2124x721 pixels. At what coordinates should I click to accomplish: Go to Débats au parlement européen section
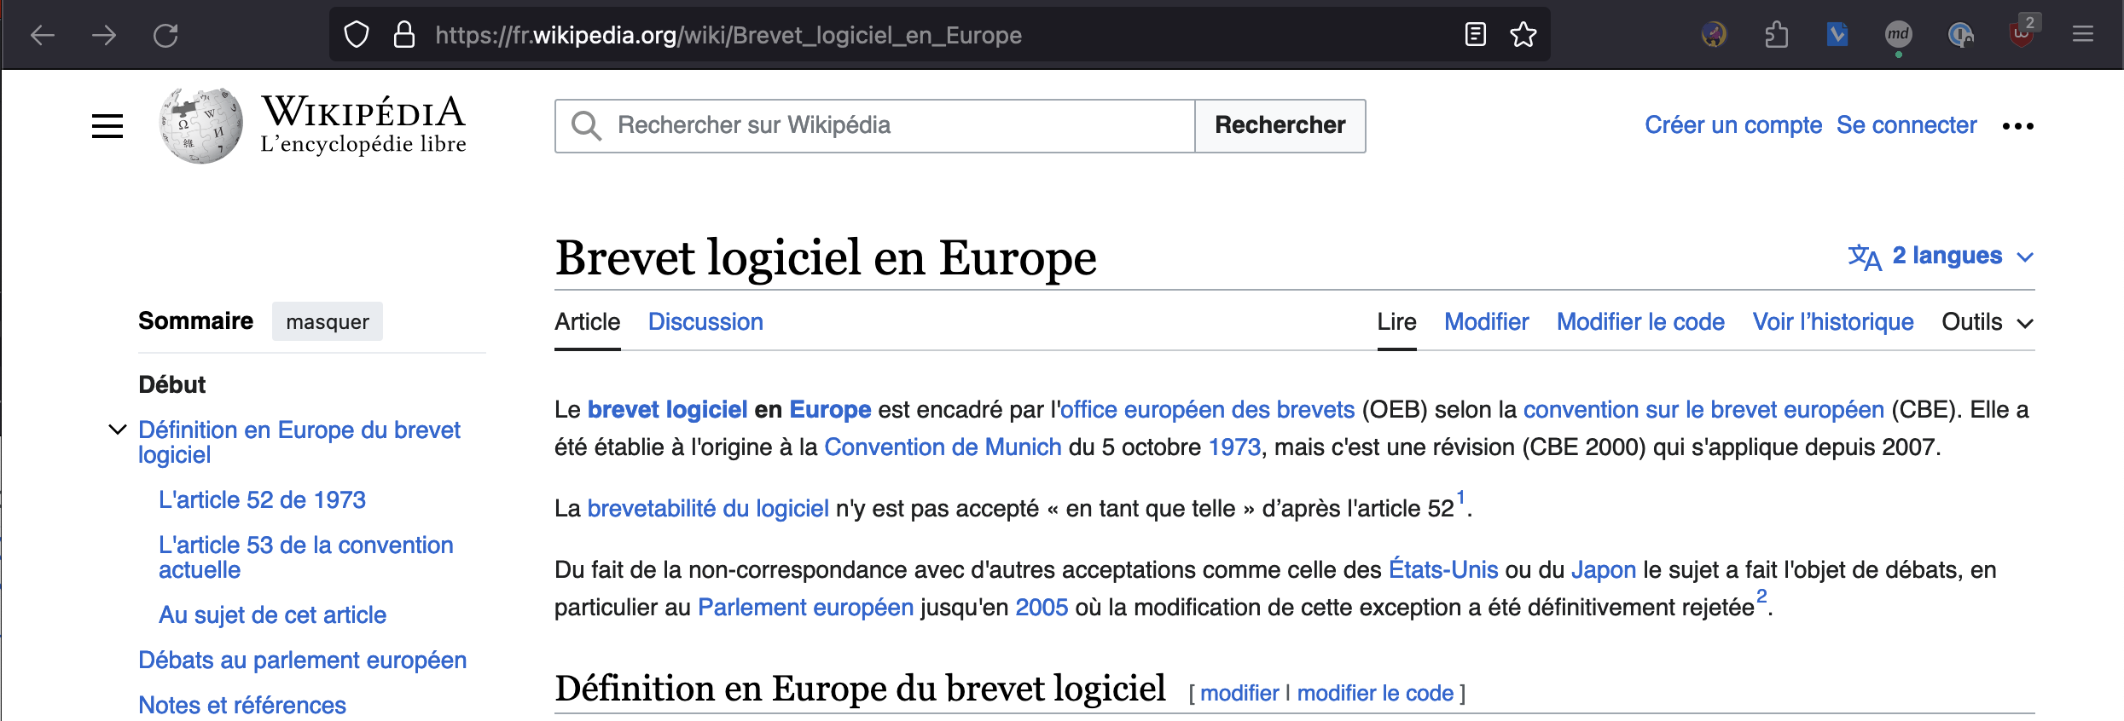tap(302, 660)
